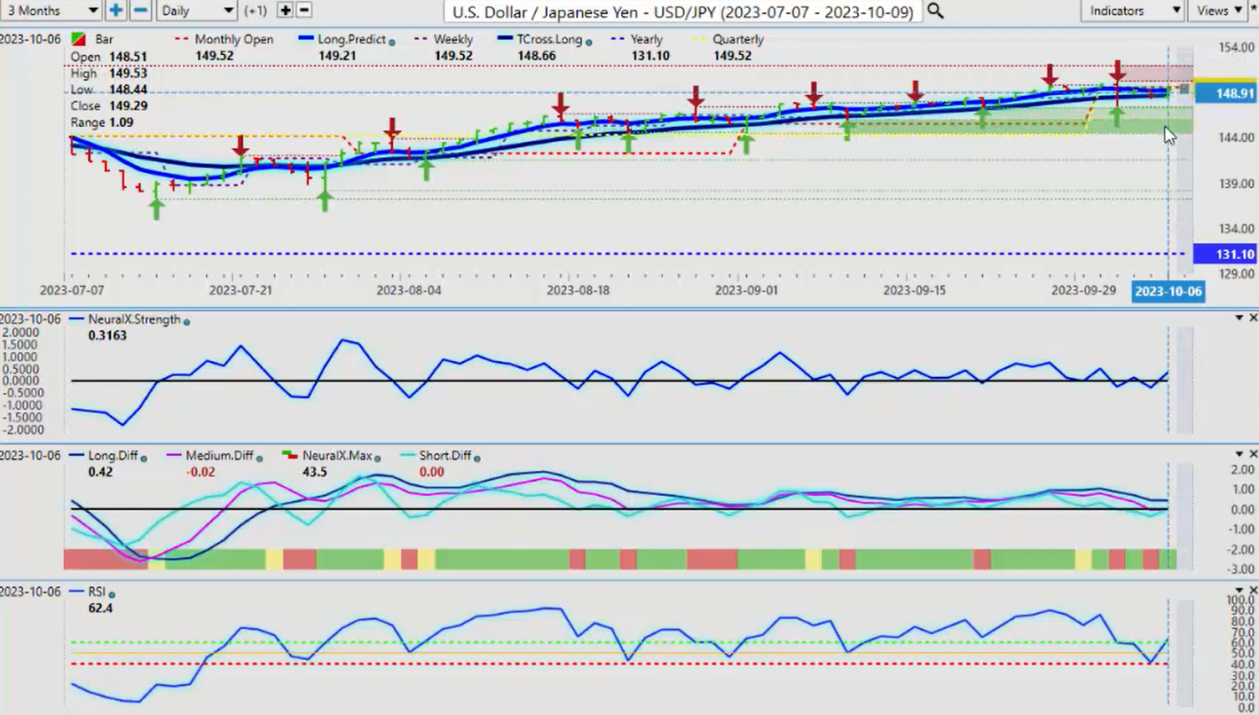Click the RSI indicator name
1259x715 pixels.
97,592
